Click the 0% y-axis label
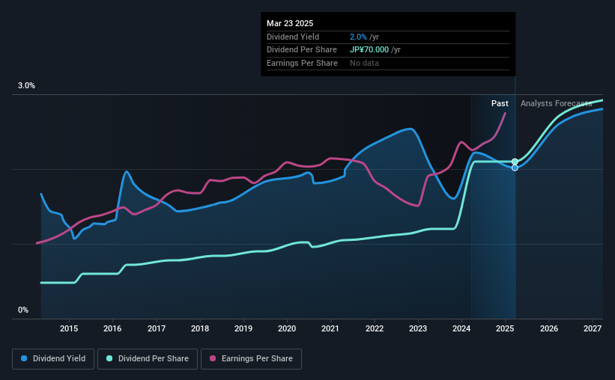The width and height of the screenshot is (615, 380). pos(23,310)
